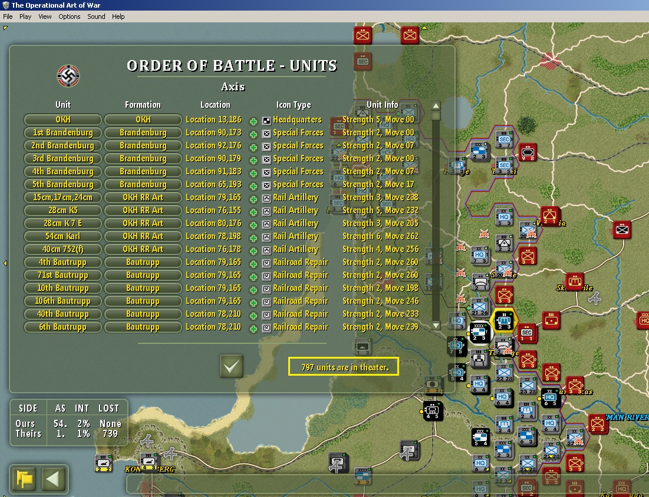Click green plus for 40cm 752(f) row
649x497 pixels.
(x=253, y=251)
